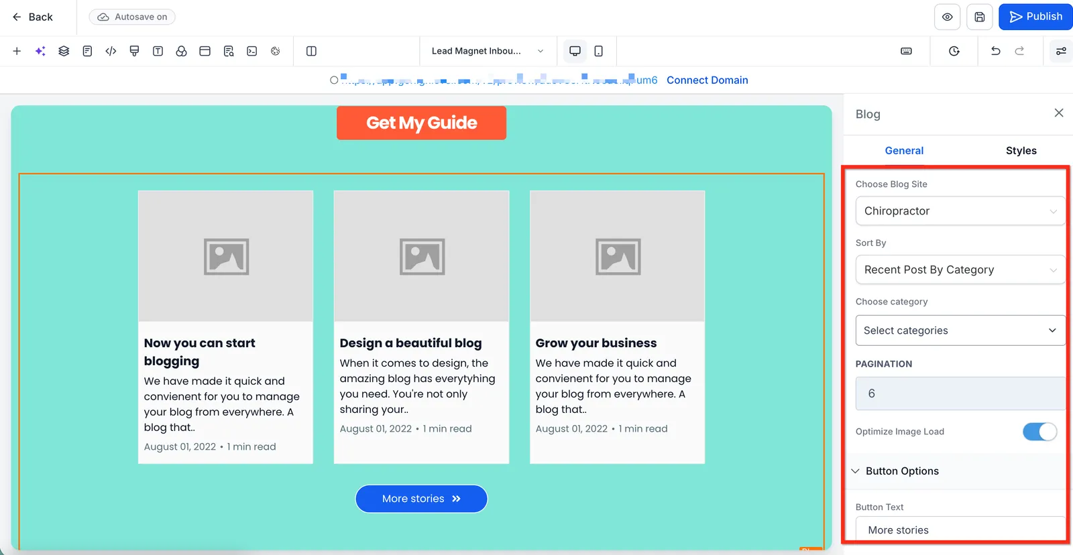Image resolution: width=1073 pixels, height=555 pixels.
Task: Open the SEO page search icon
Action: point(229,51)
